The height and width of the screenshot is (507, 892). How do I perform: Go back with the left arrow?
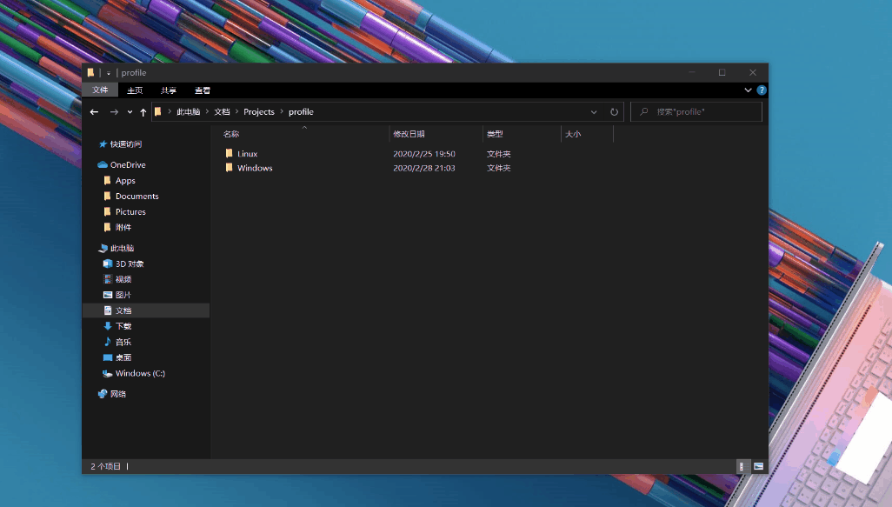coord(95,112)
